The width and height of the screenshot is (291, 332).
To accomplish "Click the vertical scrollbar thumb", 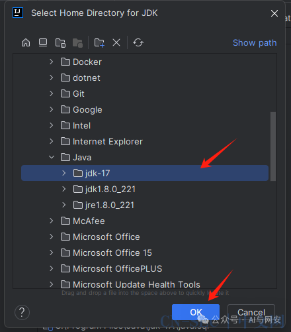I will (x=273, y=146).
